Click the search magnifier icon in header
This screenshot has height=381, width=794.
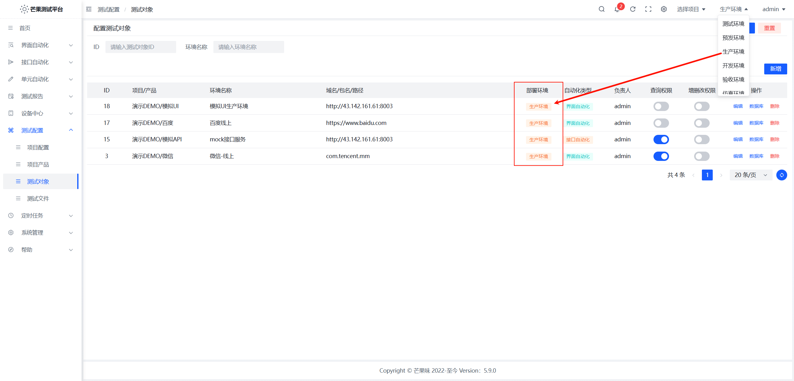(x=601, y=9)
